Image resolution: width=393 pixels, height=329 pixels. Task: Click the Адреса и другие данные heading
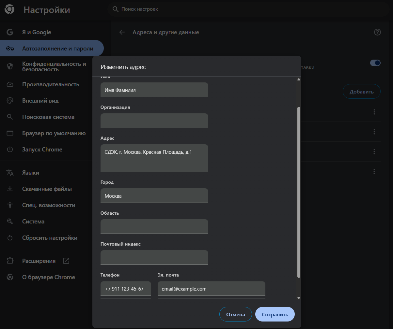(x=166, y=32)
